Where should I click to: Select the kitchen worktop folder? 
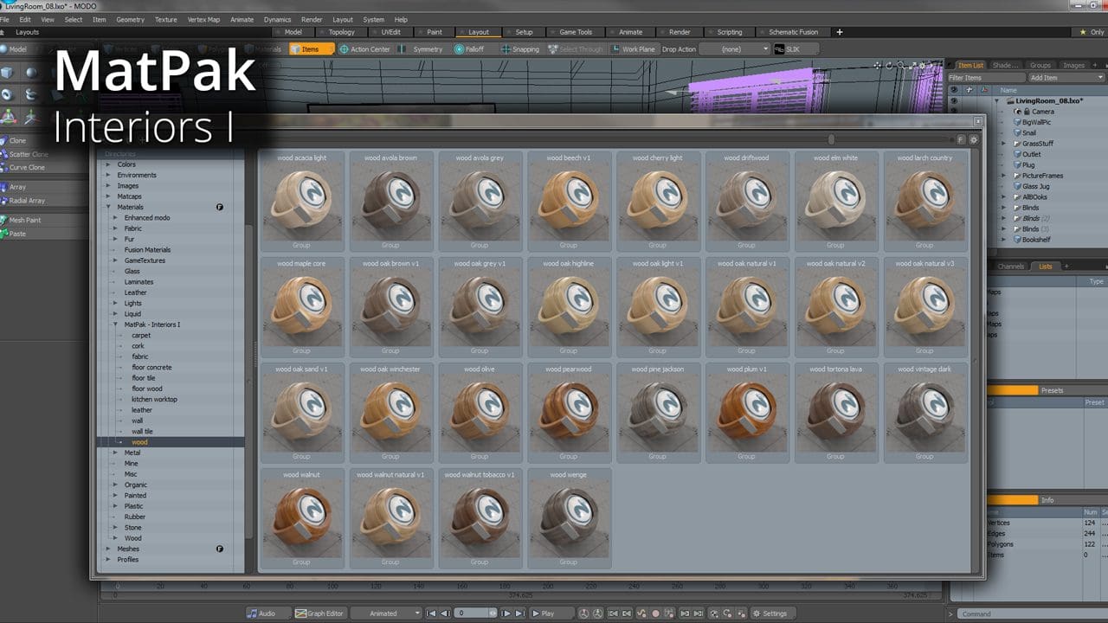(x=154, y=400)
